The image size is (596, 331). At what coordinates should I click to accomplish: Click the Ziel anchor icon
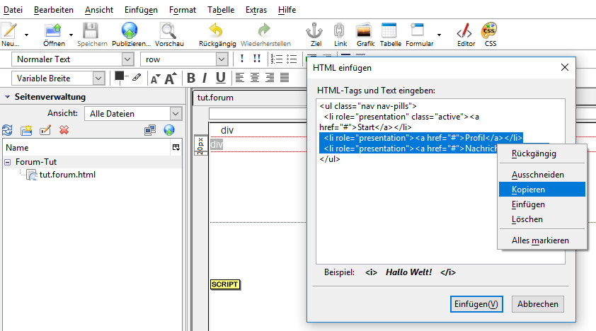pos(314,31)
